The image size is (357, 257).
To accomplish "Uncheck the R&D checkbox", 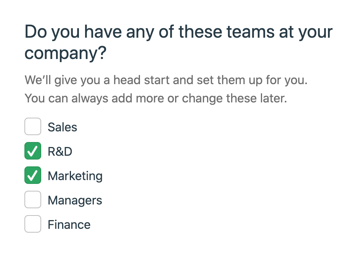I will pyautogui.click(x=33, y=151).
